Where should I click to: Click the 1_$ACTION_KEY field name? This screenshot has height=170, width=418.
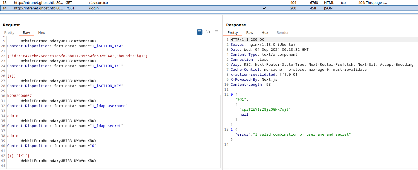point(106,86)
